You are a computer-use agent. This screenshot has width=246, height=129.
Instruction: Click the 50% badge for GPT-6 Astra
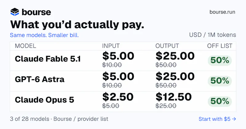220,81
